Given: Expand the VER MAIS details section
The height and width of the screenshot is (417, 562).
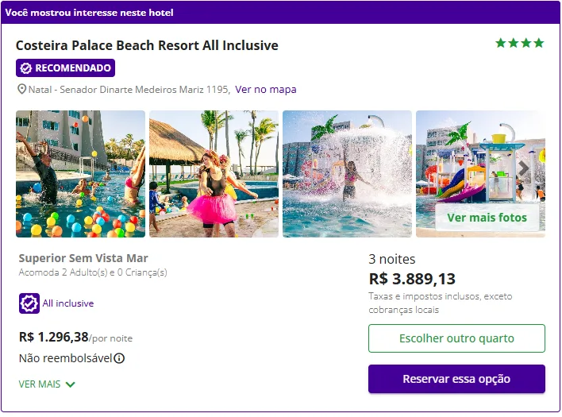Looking at the screenshot, I should (47, 384).
